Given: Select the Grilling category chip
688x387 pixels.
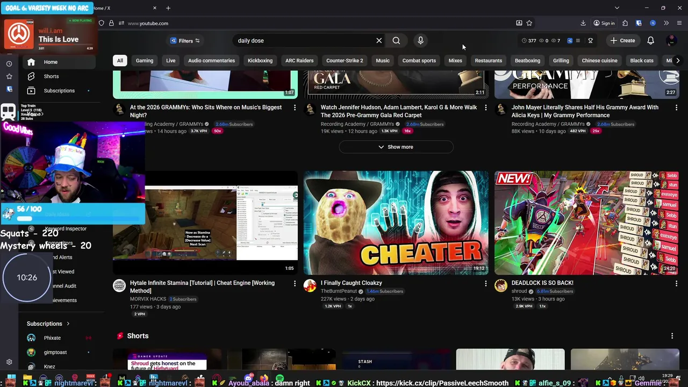Looking at the screenshot, I should click(x=561, y=61).
